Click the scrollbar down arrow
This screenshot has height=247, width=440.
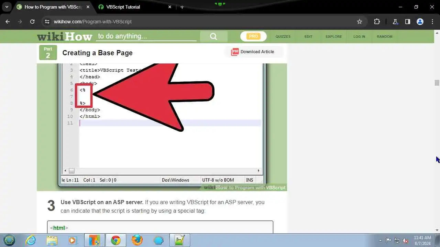437,230
